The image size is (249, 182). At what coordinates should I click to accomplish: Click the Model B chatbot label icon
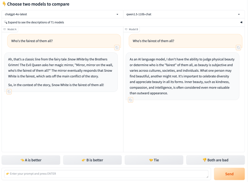tap(127, 29)
